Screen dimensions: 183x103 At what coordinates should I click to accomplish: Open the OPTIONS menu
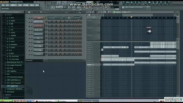pos(26,5)
